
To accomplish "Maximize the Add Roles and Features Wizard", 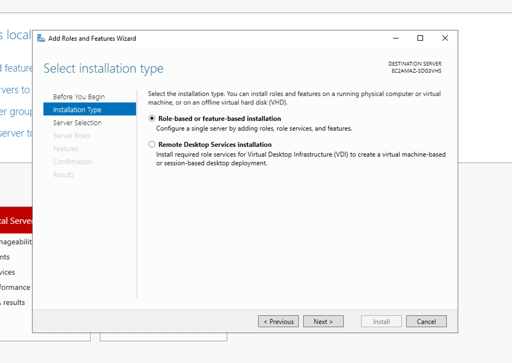I will (420, 38).
